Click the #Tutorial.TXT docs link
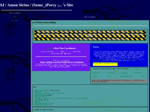 (39, 90)
